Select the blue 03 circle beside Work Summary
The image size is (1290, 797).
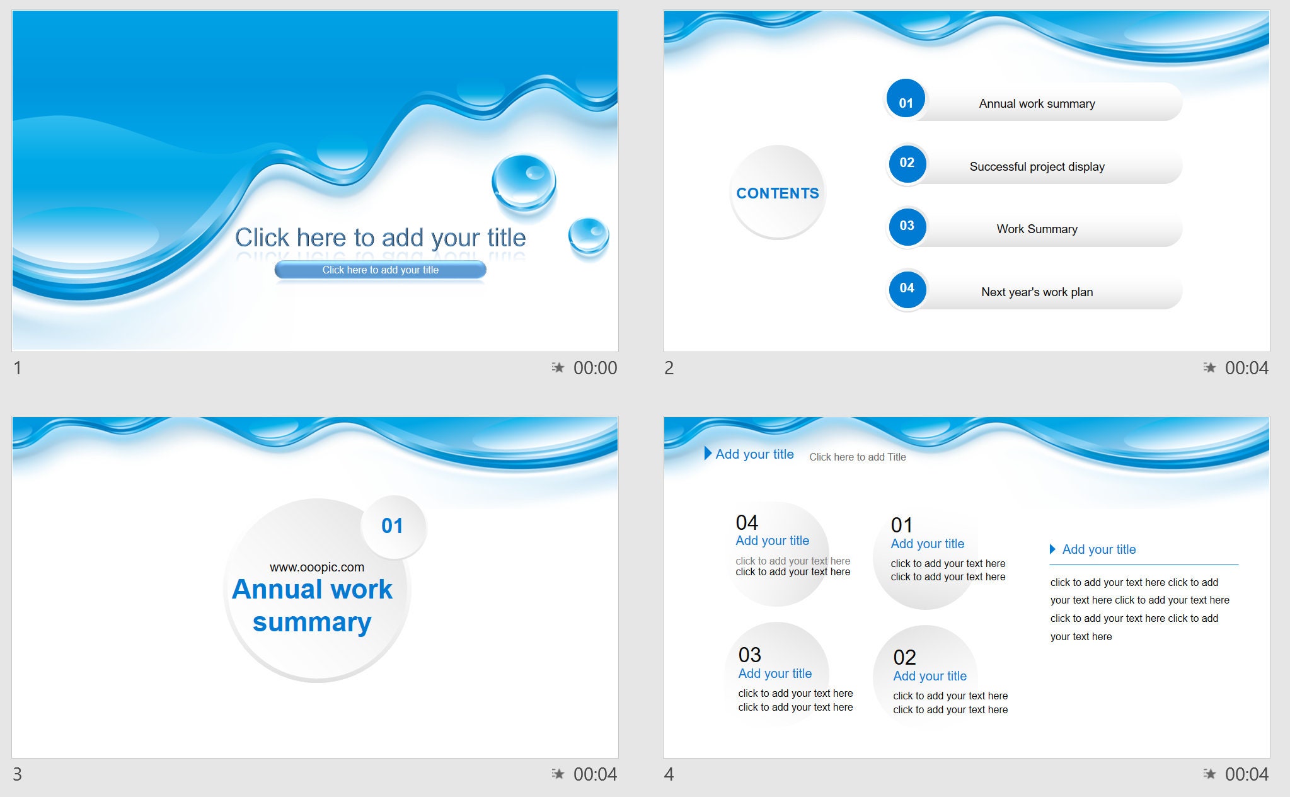906,227
